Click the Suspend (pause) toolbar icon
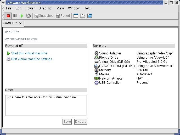The height and width of the screenshot is (135, 180). coord(15,16)
